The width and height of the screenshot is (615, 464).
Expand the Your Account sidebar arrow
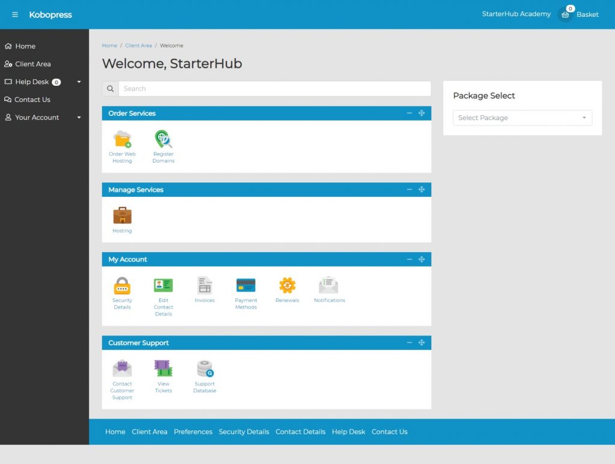(x=79, y=118)
